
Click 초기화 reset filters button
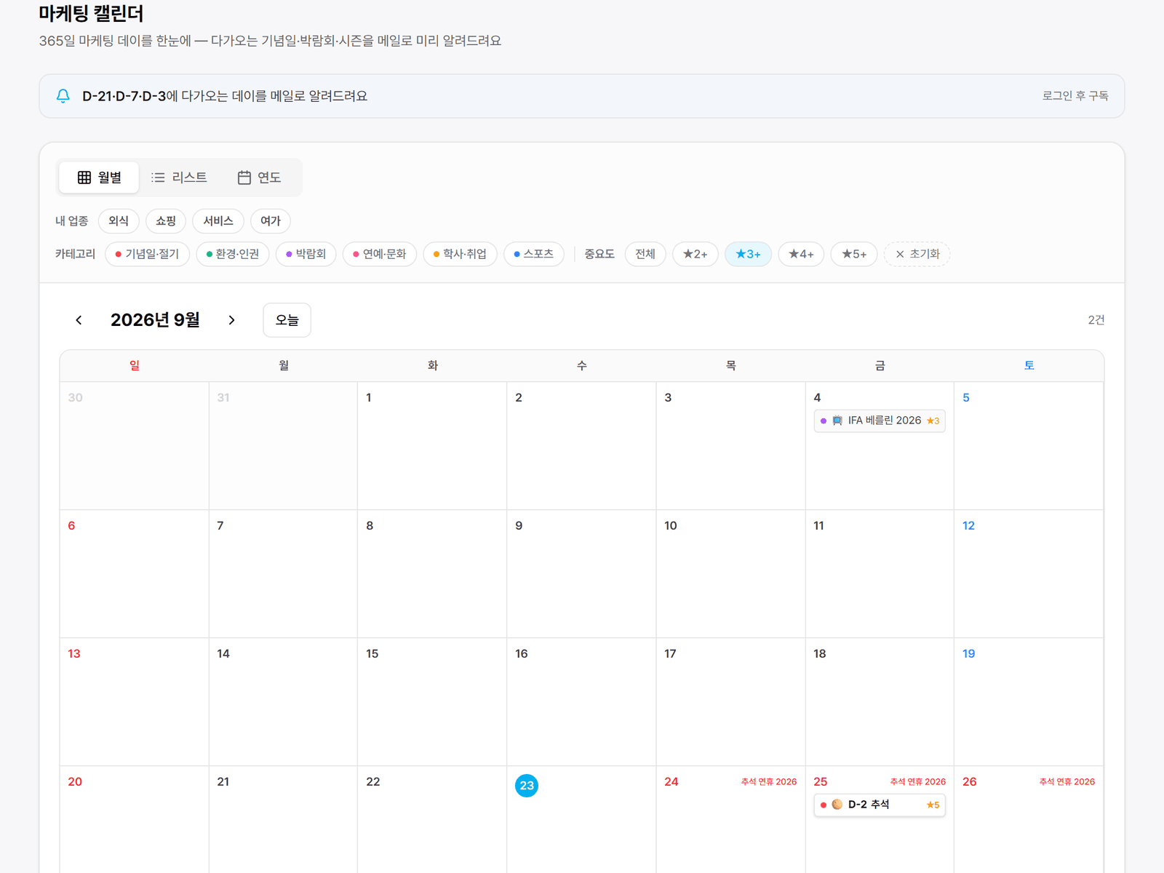point(917,254)
